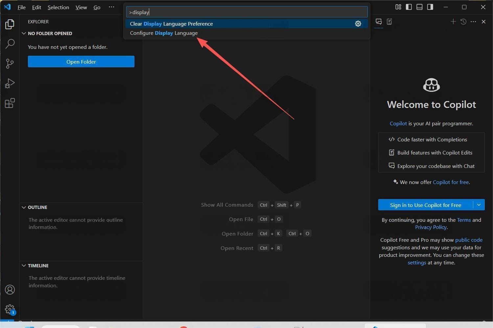Click the Manage gear icon

pos(10,309)
